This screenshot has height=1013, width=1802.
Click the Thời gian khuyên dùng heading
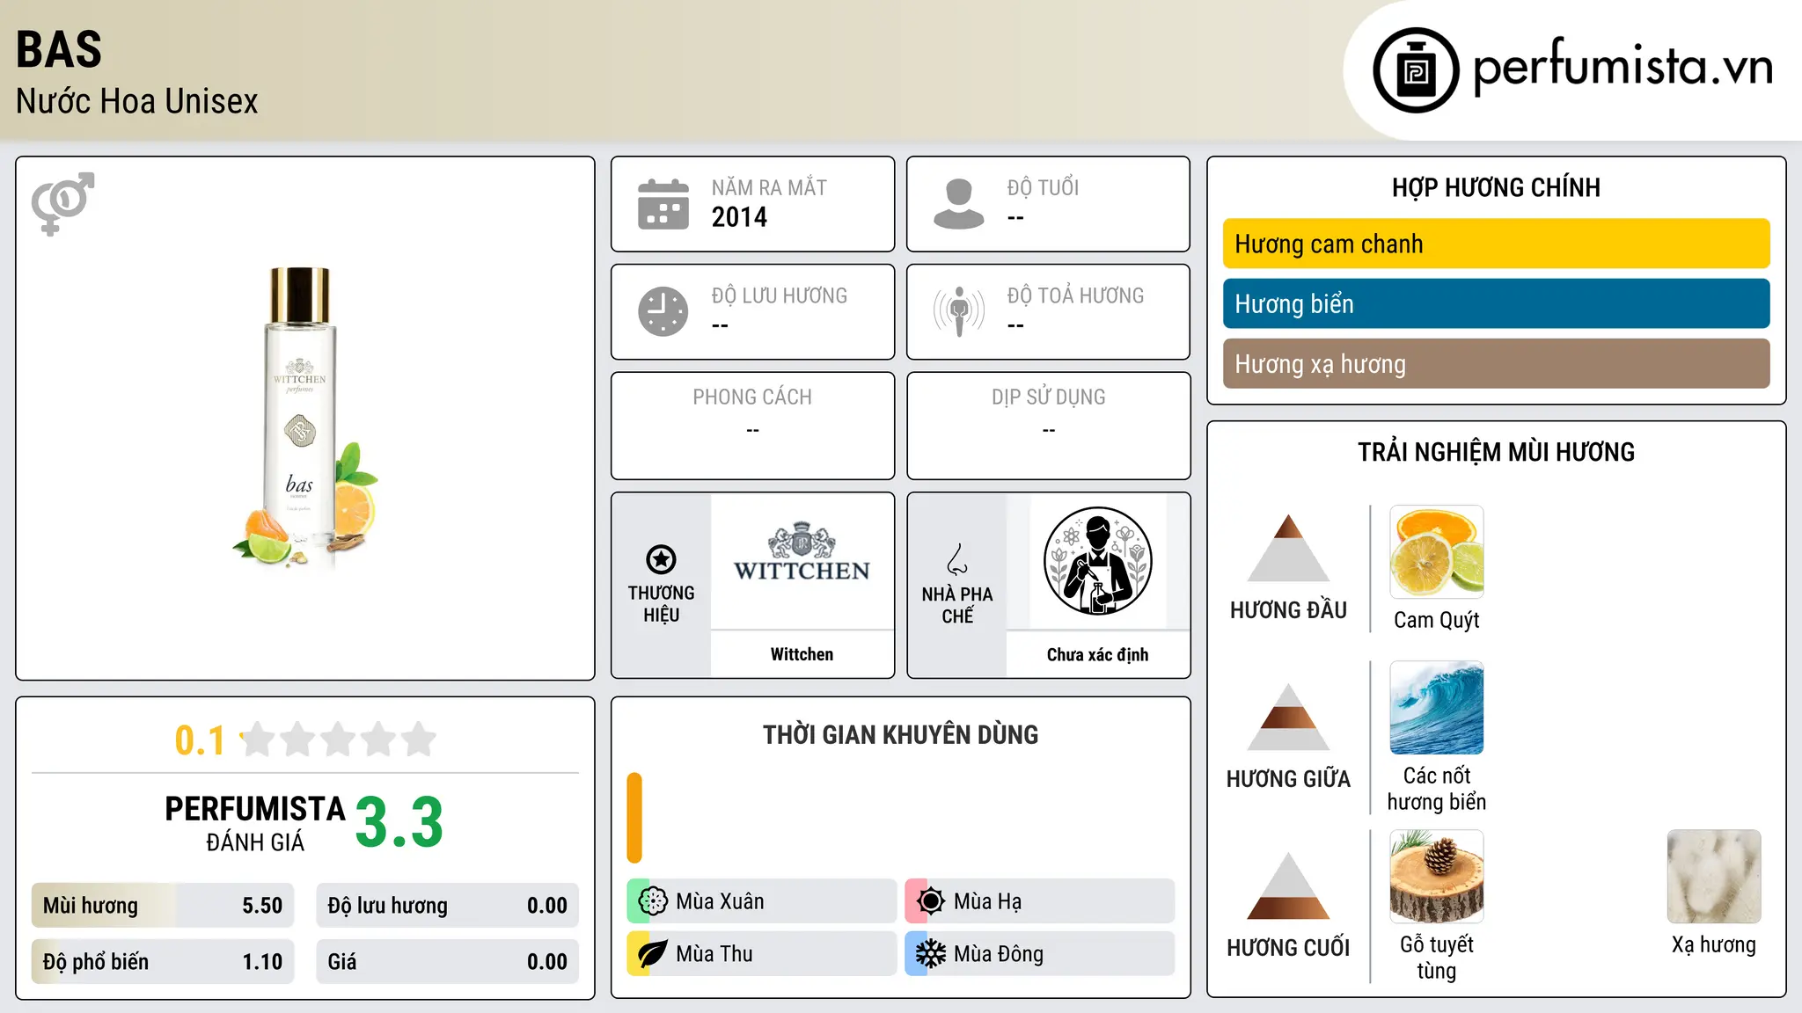[900, 734]
